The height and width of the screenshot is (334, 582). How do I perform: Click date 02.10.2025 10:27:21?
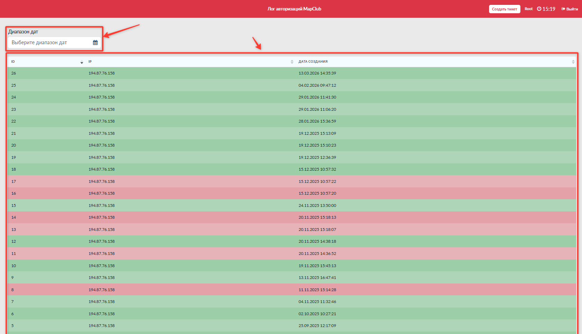tap(317, 314)
